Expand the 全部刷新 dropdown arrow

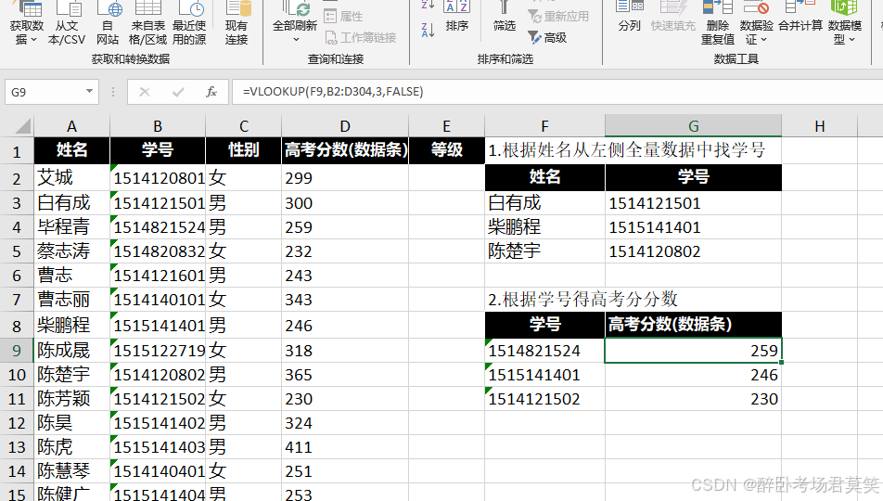296,40
